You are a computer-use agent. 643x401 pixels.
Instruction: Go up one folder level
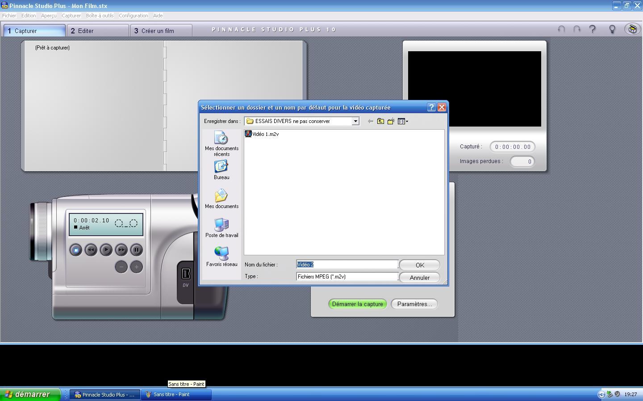(x=380, y=121)
